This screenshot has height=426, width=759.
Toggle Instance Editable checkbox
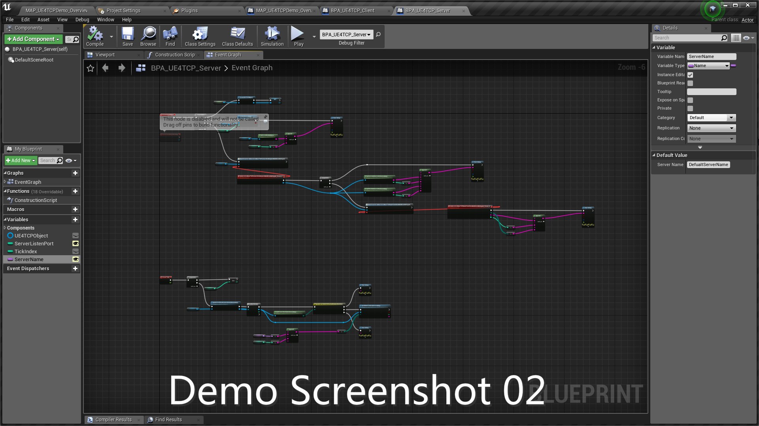pyautogui.click(x=690, y=75)
